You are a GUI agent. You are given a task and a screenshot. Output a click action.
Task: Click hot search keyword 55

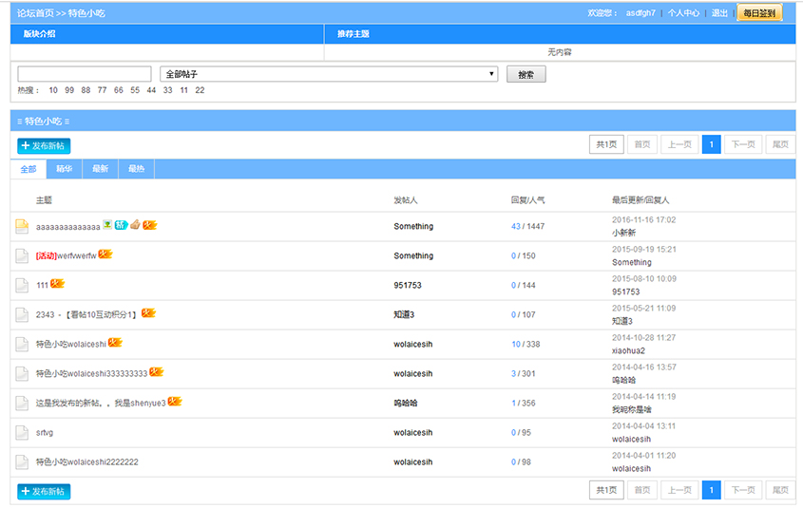(x=135, y=90)
